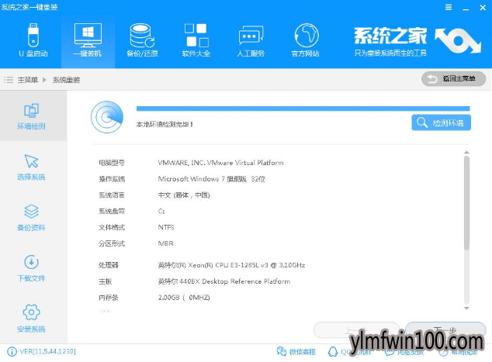Screen dimensions: 492x362
Task: Click the 下一步 button
Action: pos(445,330)
